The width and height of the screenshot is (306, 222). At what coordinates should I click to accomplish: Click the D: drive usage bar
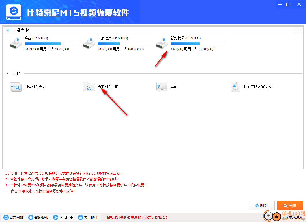[125, 43]
